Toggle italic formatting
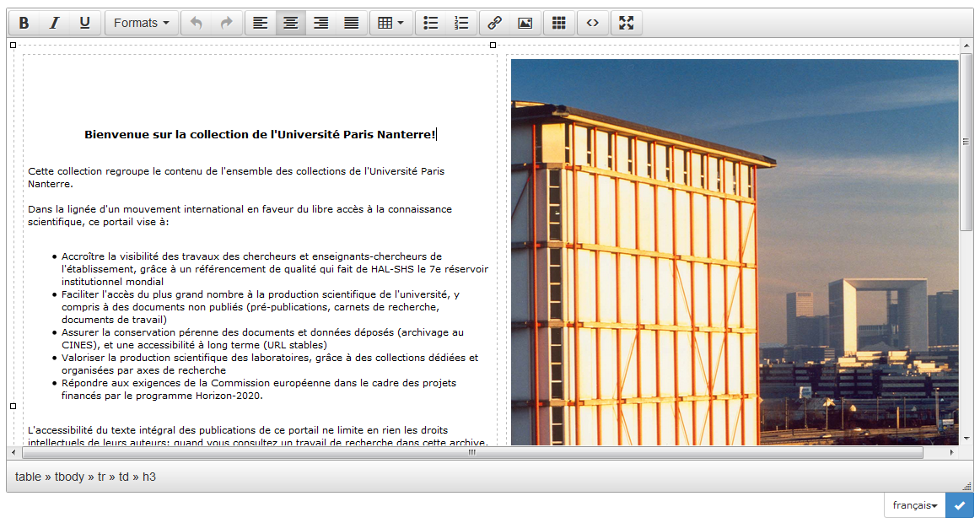Screen dimensions: 980x523 (54, 23)
